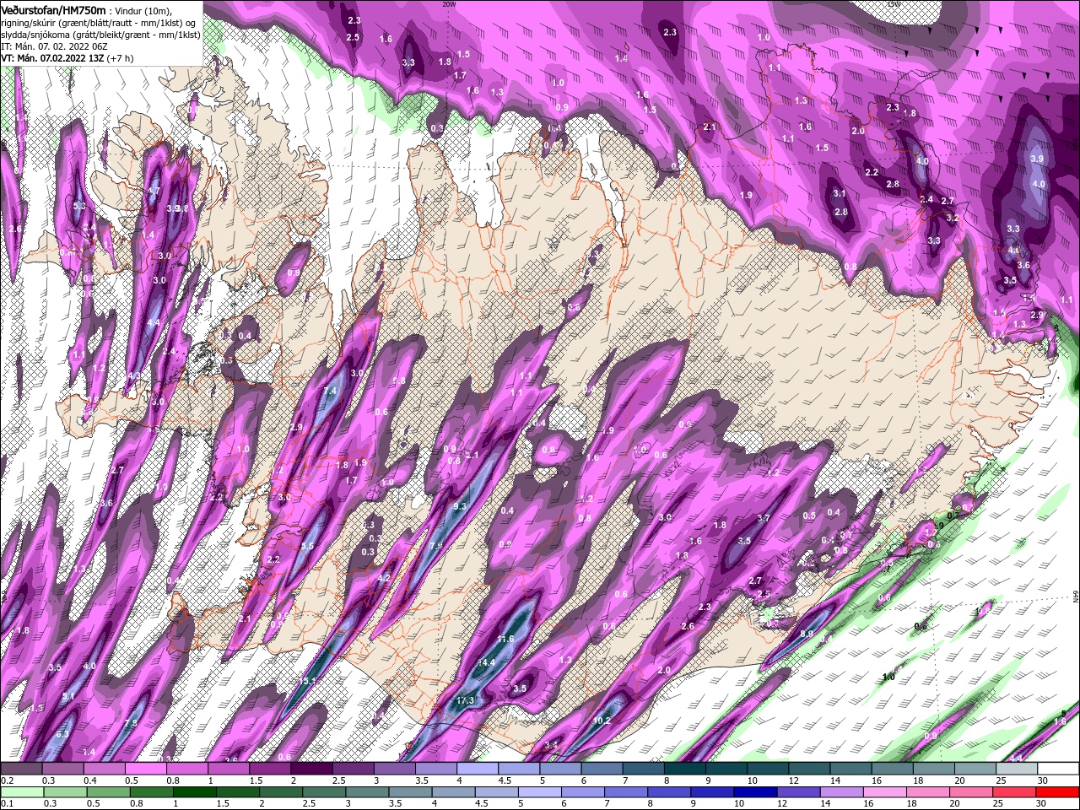1080x810 pixels.
Task: Click the 8.9 precipitation value near the south coast
Action: (806, 634)
